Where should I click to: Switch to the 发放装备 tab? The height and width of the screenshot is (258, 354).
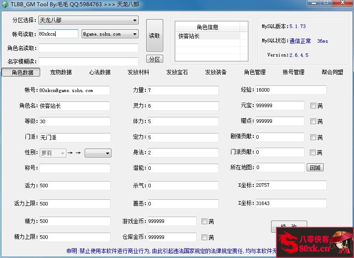pyautogui.click(x=216, y=72)
